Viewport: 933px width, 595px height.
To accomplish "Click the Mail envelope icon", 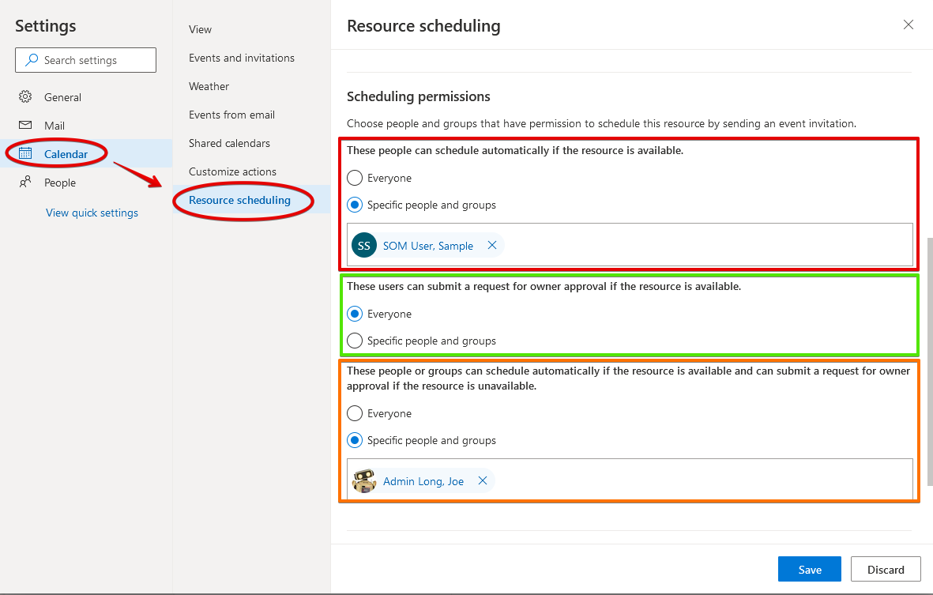I will coord(25,126).
